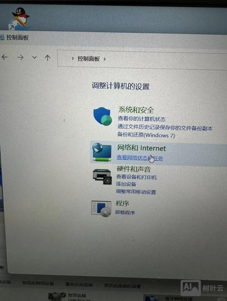Click the 调整计算机的设置 heading text

120,86
